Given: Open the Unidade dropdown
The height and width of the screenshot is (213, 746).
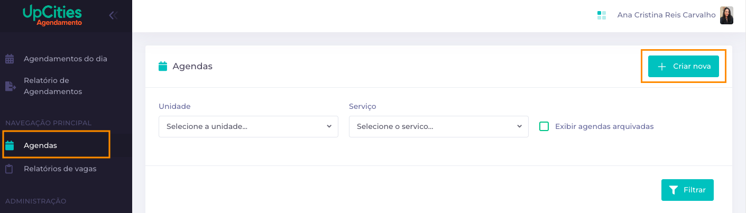Looking at the screenshot, I should (248, 127).
